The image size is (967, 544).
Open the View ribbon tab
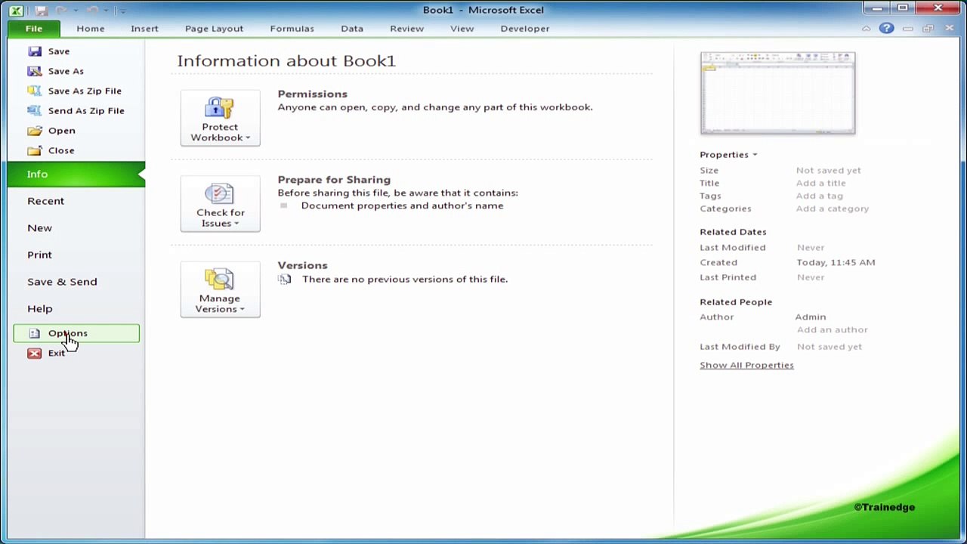[x=462, y=29]
